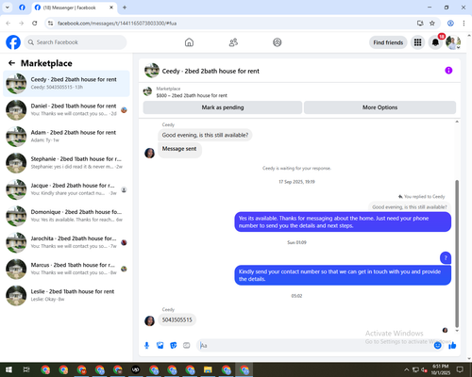Screen dimensions: 472x377
Task: Click the Search Facebook field
Action: (x=76, y=42)
